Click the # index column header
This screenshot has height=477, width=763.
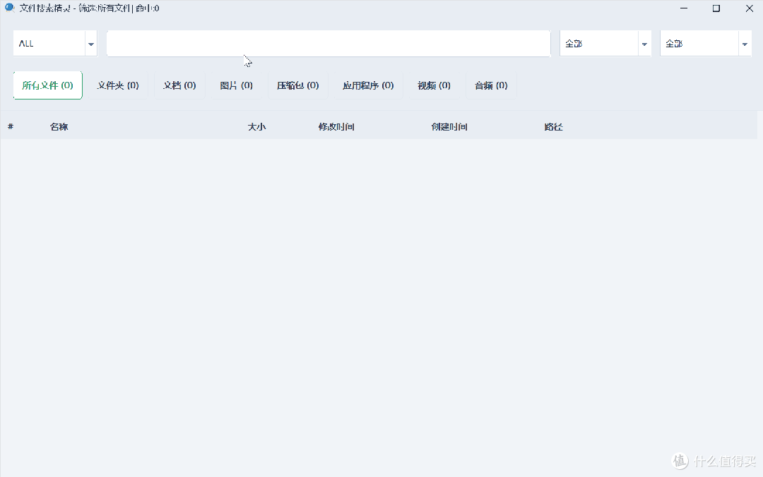[11, 126]
